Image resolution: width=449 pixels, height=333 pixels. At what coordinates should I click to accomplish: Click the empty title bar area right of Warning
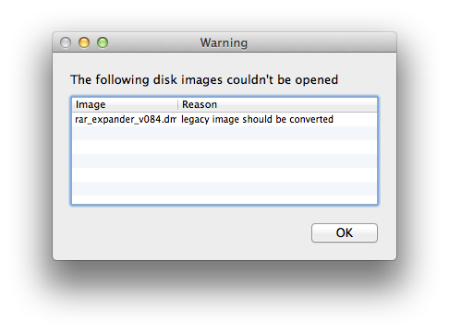click(321, 42)
